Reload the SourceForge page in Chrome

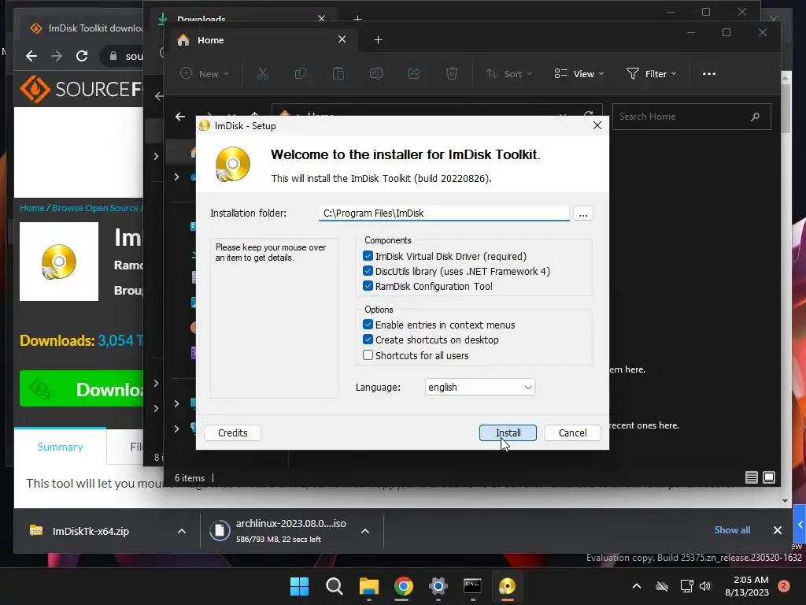tap(82, 56)
